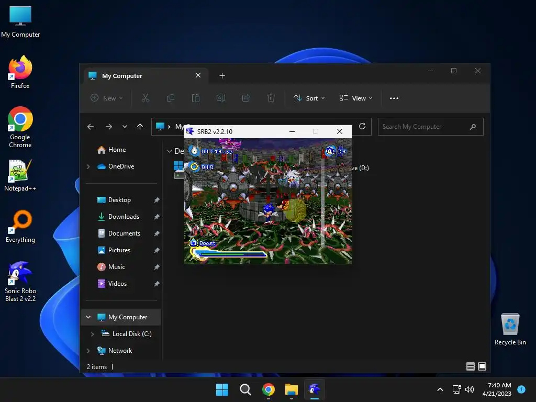Expand the Network tree node
The image size is (536, 402).
tap(88, 351)
